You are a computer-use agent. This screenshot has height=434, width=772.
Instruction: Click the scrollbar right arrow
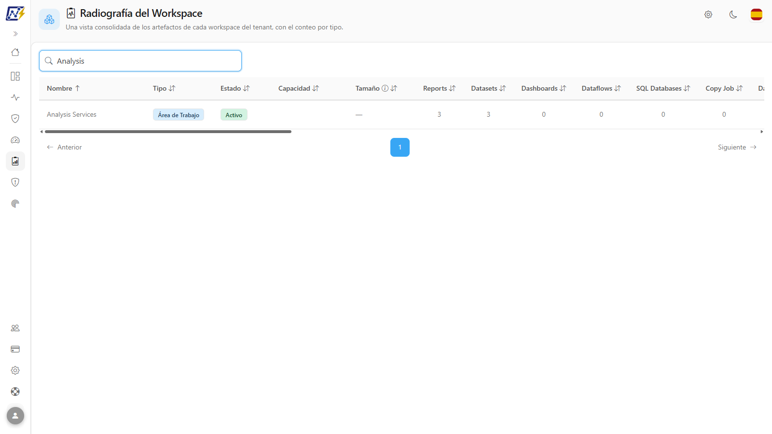(762, 132)
